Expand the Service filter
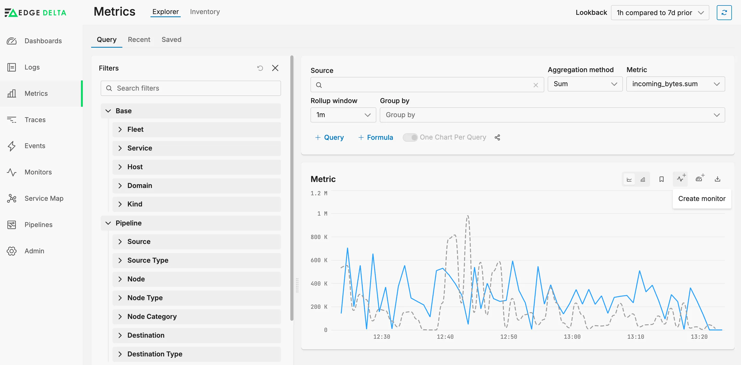The width and height of the screenshot is (741, 365). (x=197, y=148)
